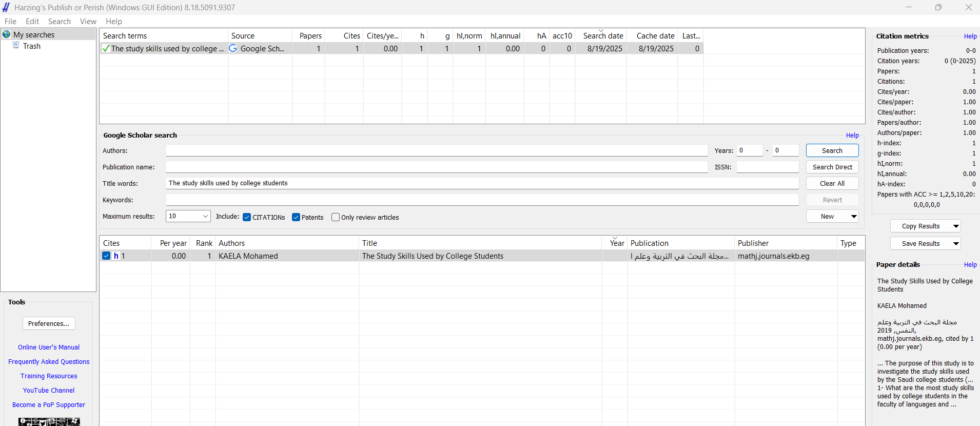Uncheck the KAELA Mohamed result row checkbox
The width and height of the screenshot is (980, 426).
pyautogui.click(x=106, y=256)
